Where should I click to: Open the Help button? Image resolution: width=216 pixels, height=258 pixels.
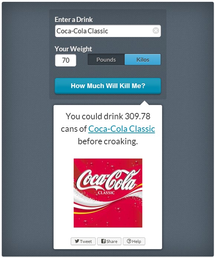[x=134, y=241]
